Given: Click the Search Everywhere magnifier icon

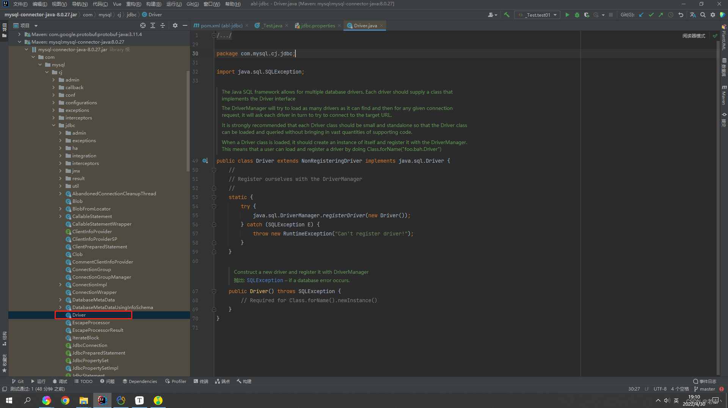Looking at the screenshot, I should point(703,15).
